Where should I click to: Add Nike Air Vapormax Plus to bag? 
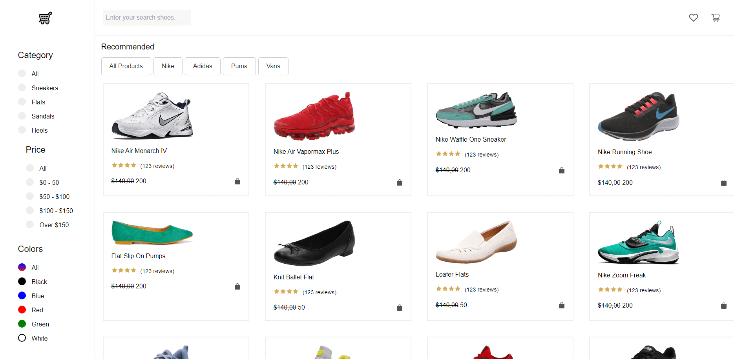tap(400, 182)
